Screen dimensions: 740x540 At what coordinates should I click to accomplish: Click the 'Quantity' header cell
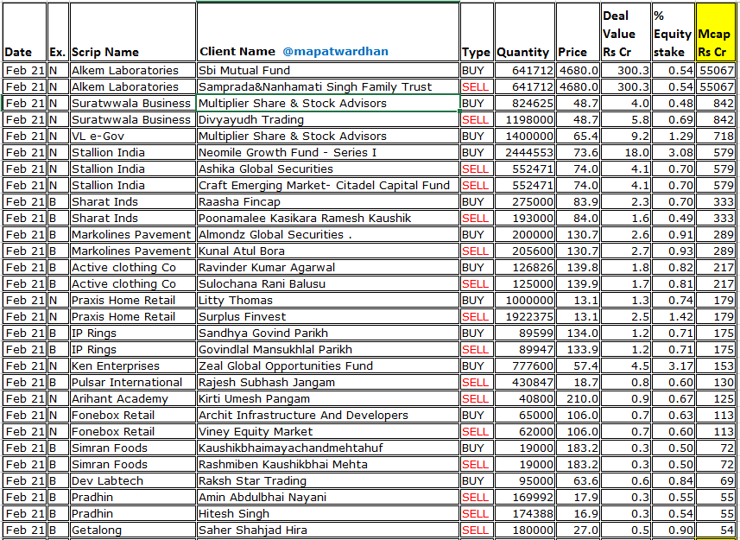[524, 32]
